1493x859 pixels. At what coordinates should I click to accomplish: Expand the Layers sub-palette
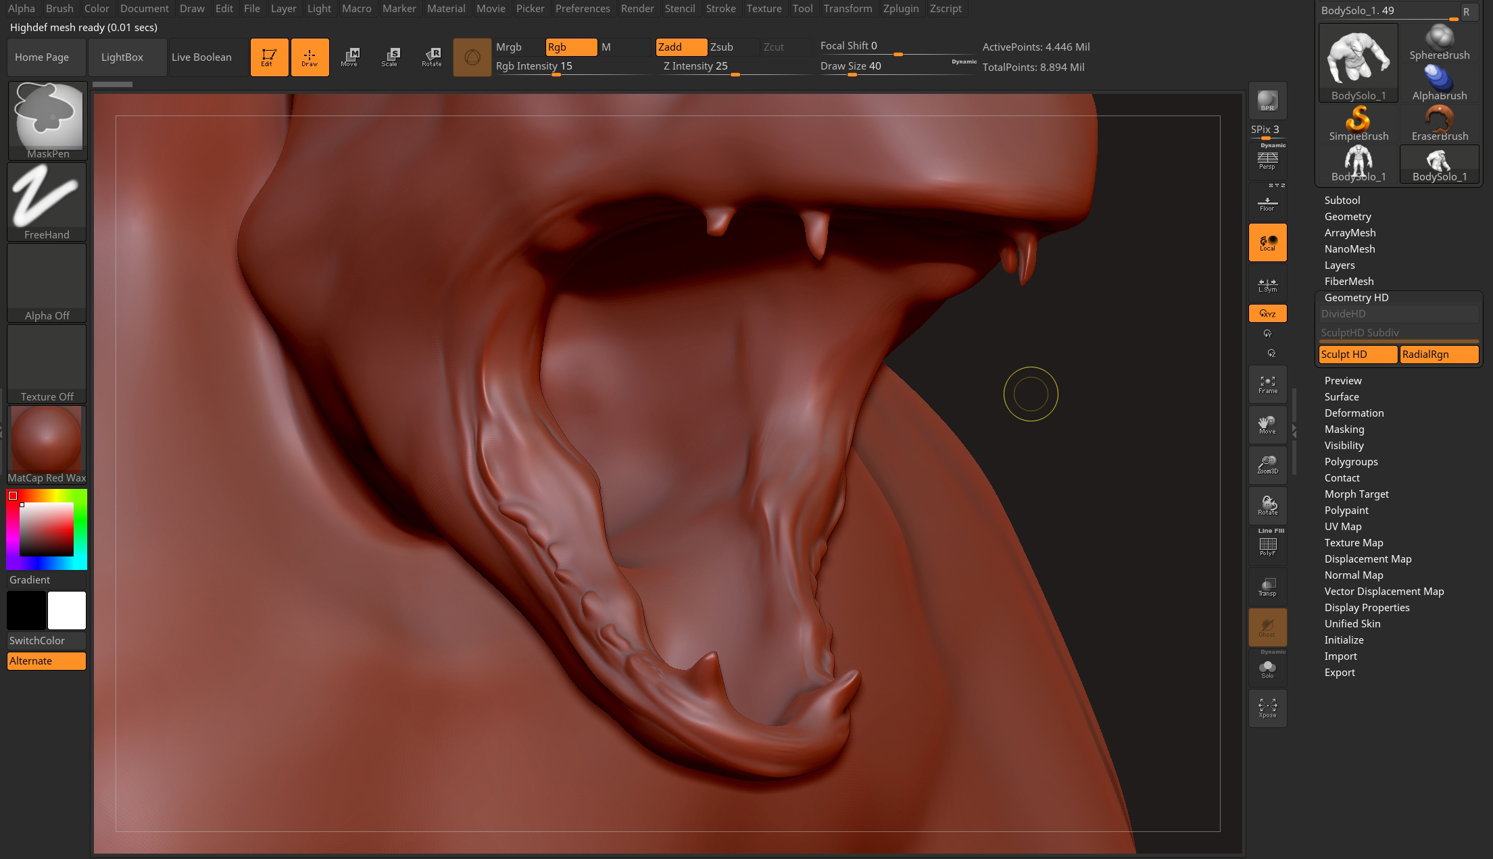pyautogui.click(x=1340, y=265)
